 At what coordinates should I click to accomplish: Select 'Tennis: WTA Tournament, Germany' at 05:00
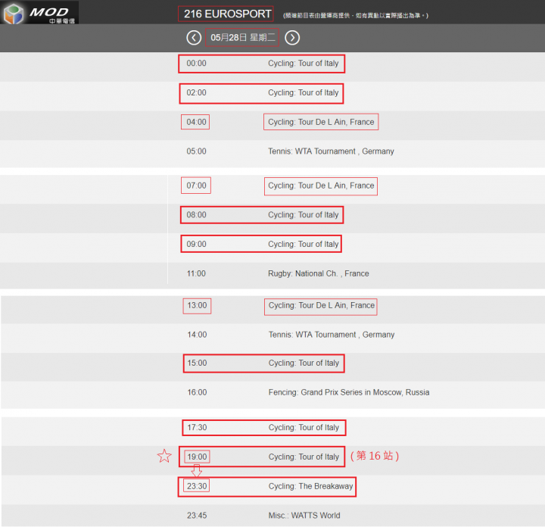point(331,151)
